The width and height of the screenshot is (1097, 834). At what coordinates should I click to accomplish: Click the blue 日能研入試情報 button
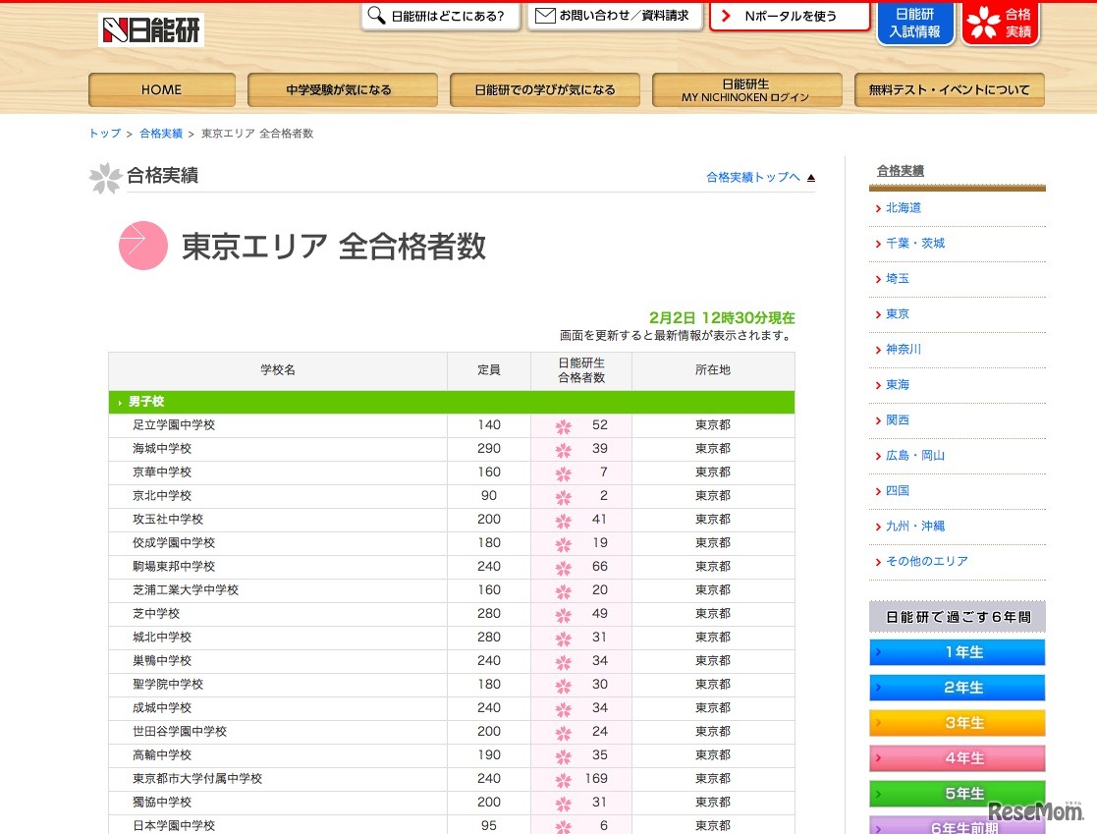(x=915, y=24)
